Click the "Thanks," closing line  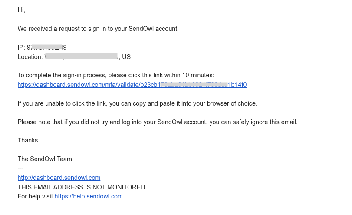coord(29,140)
